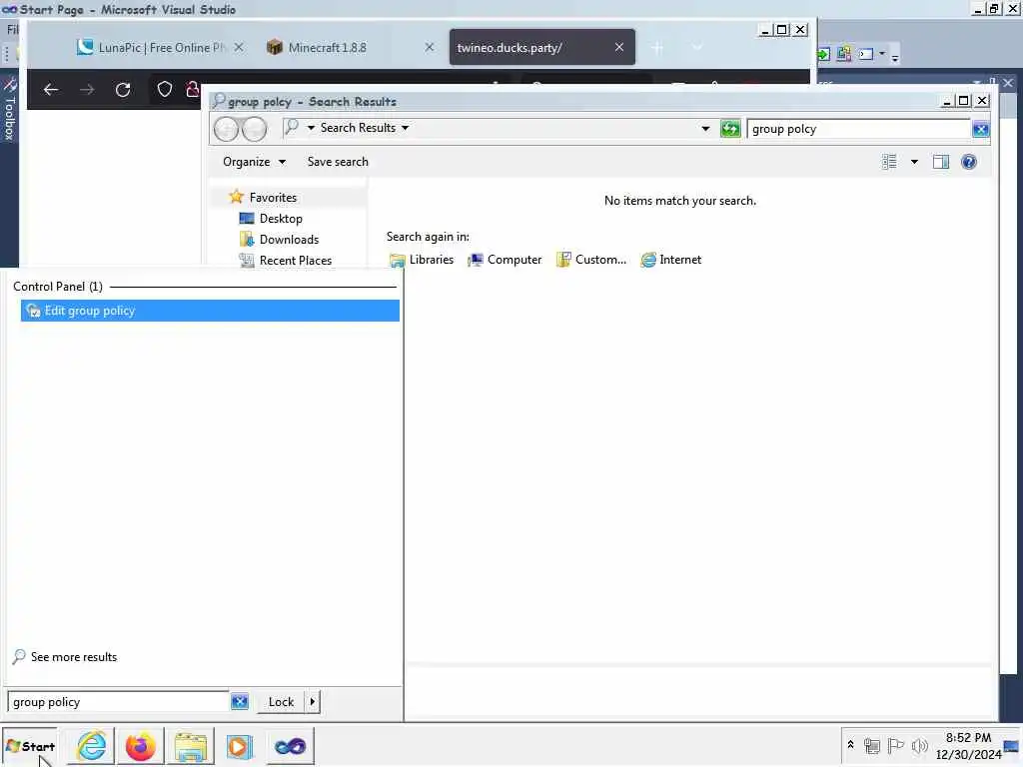Switch to Visual Studio taskbar icon

pos(290,746)
